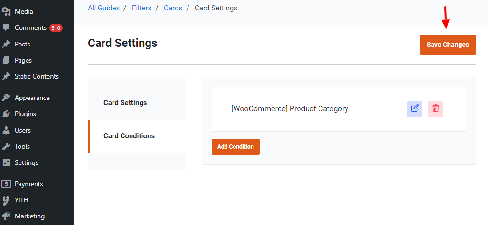Click the YITH logo icon
Image resolution: width=488 pixels, height=225 pixels.
click(6, 200)
